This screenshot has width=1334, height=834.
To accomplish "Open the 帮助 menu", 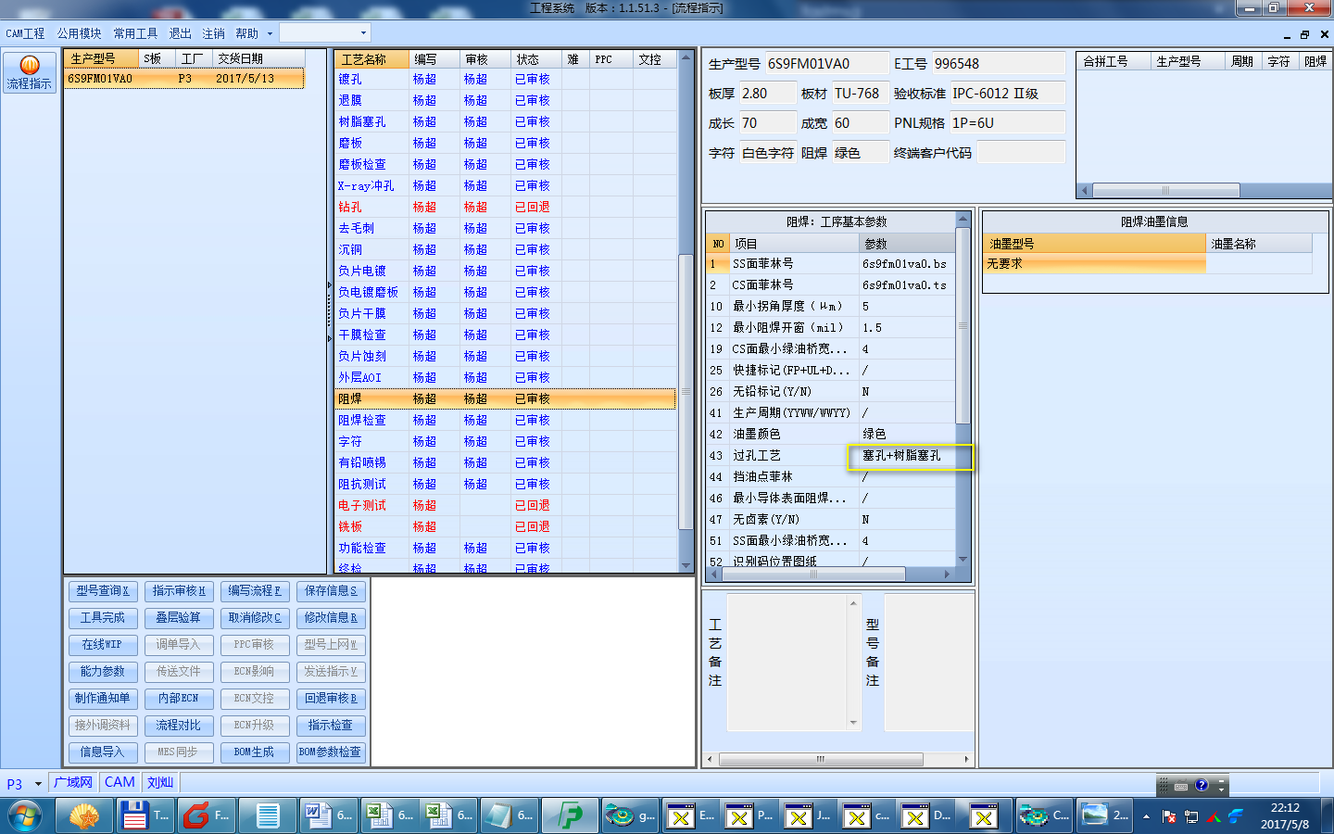I will [246, 33].
